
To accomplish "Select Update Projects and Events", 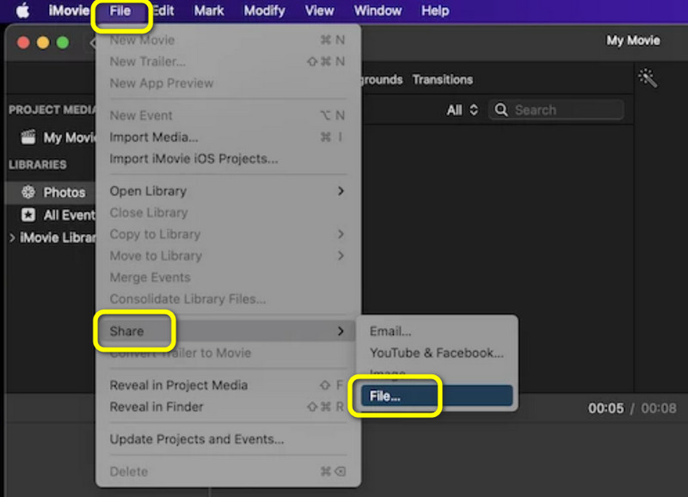I will (x=228, y=439).
